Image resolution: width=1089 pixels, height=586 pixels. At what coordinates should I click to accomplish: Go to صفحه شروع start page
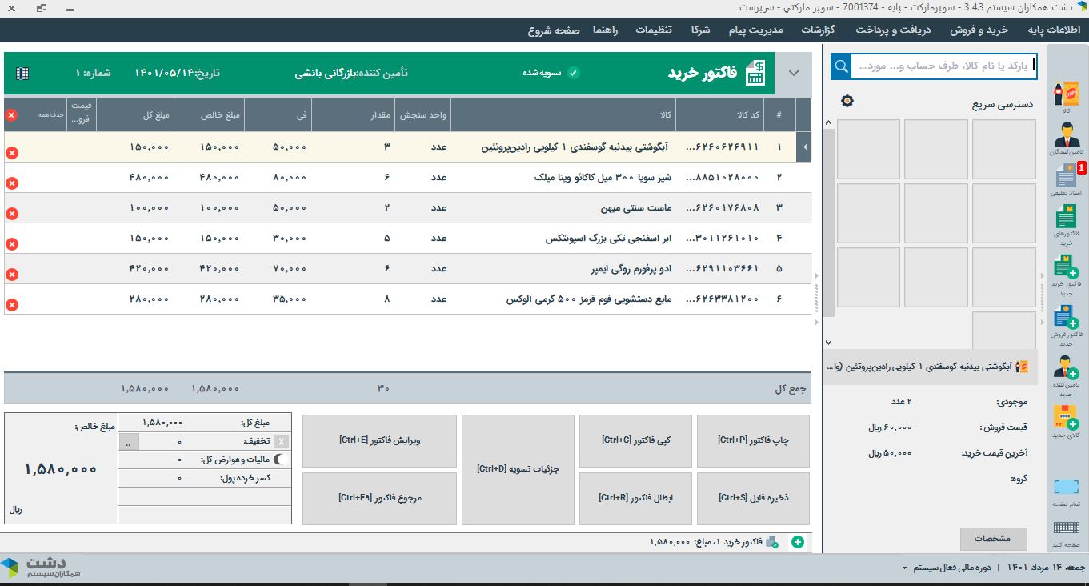coord(554,30)
